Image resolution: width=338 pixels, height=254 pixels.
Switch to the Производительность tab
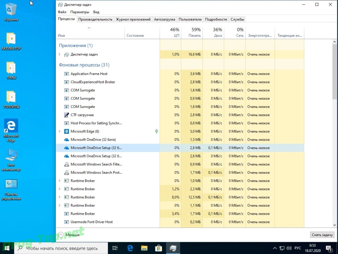pos(95,19)
